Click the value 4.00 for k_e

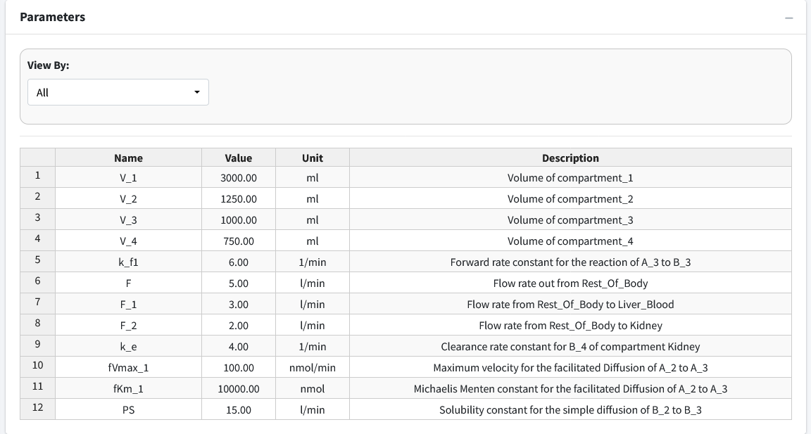click(x=239, y=346)
